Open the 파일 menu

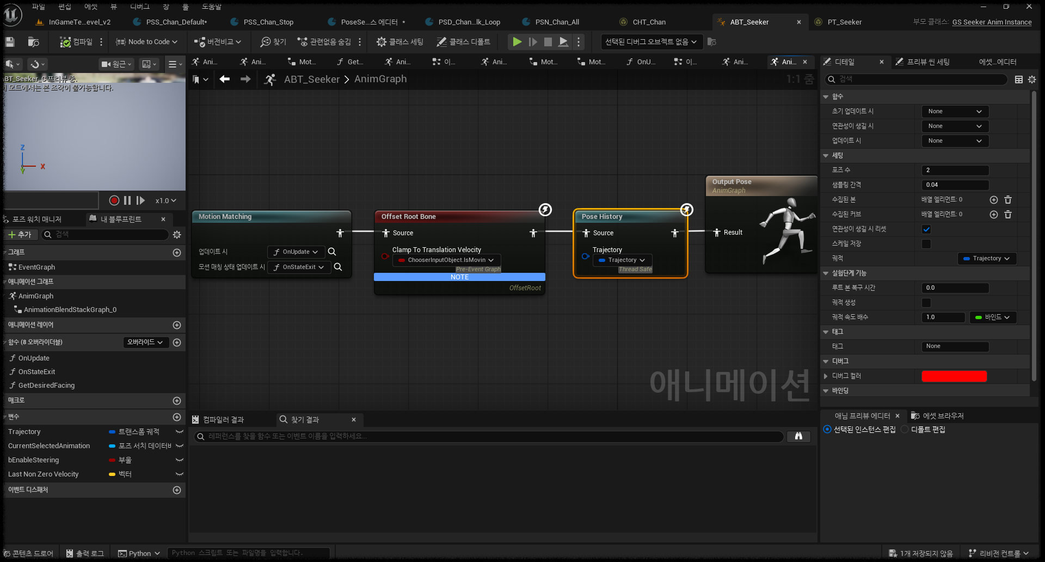38,7
